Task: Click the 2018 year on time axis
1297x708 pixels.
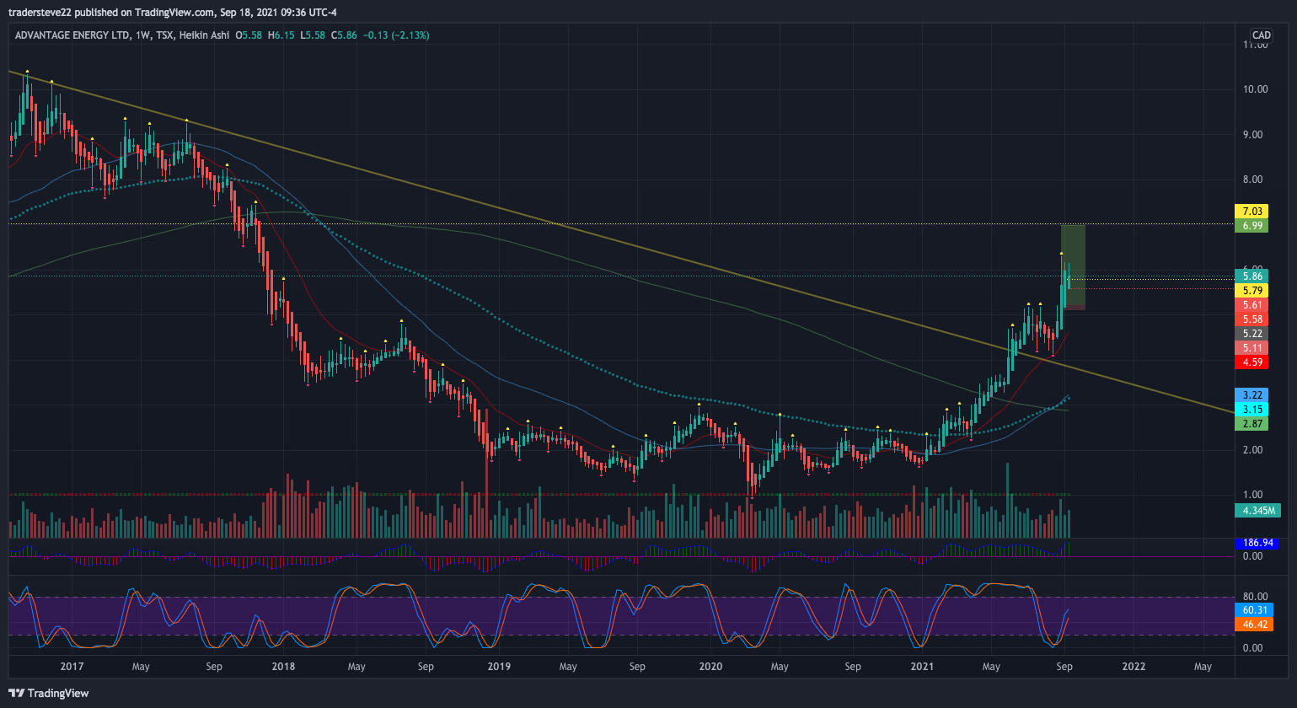Action: tap(284, 667)
